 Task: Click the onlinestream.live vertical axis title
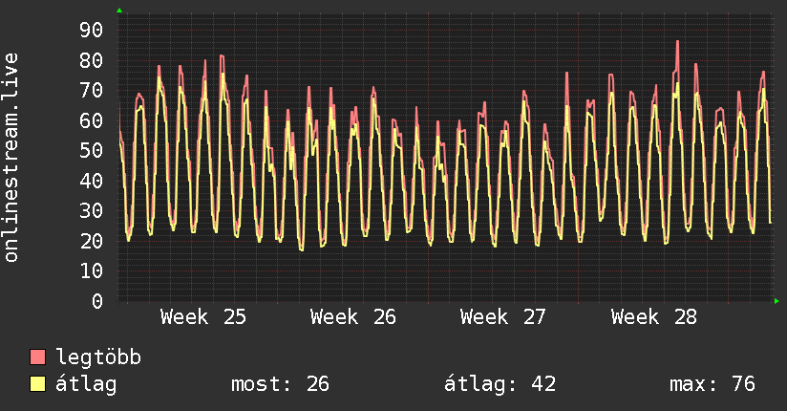[11, 158]
